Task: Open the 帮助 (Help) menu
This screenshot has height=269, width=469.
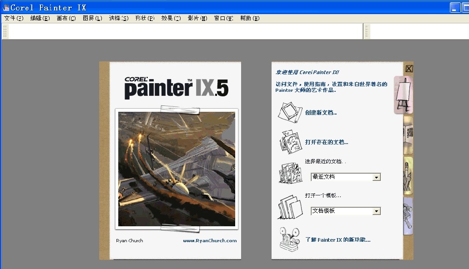Action: [x=250, y=18]
